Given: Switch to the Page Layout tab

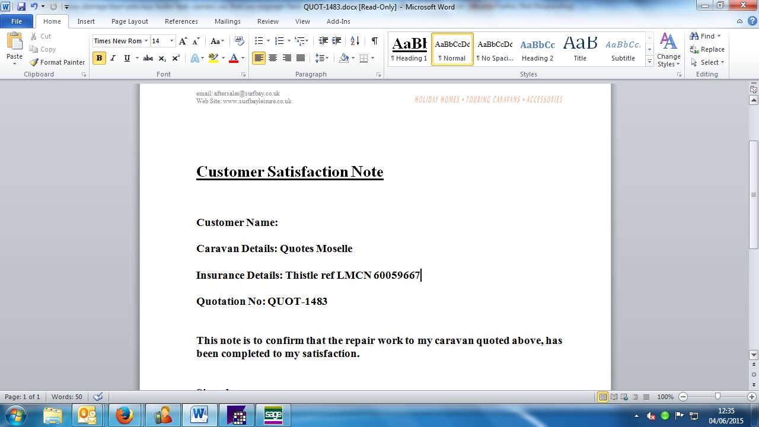Looking at the screenshot, I should point(130,21).
